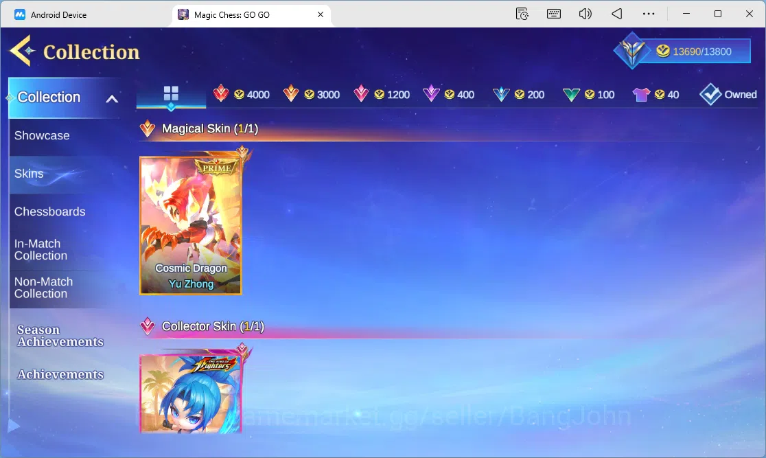Open Cosmic Dragon Yu Zhong skin card

pyautogui.click(x=191, y=225)
